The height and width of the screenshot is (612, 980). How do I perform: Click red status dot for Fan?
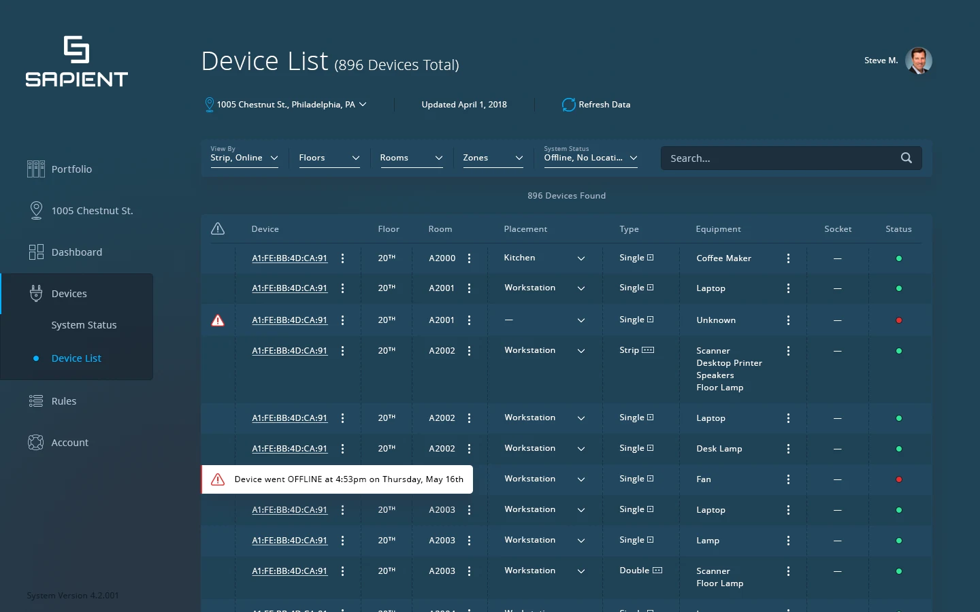[899, 479]
